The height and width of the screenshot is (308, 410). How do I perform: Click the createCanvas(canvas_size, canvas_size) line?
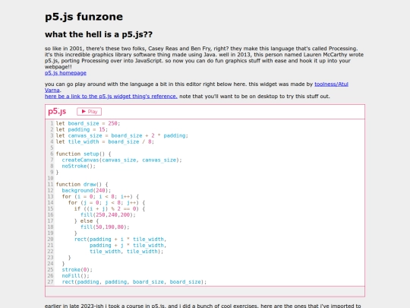coord(121,160)
